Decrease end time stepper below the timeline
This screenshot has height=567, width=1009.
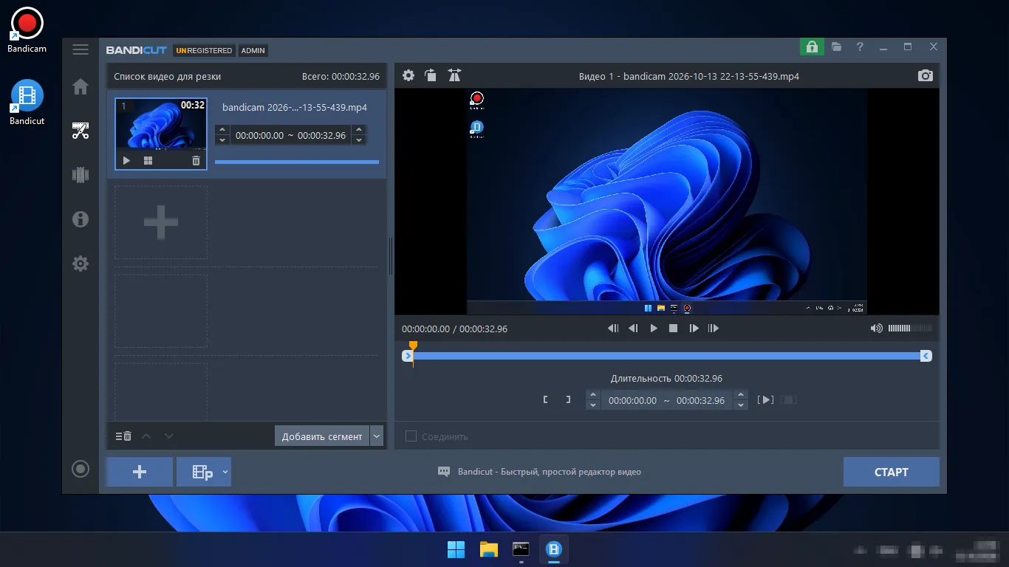point(742,405)
